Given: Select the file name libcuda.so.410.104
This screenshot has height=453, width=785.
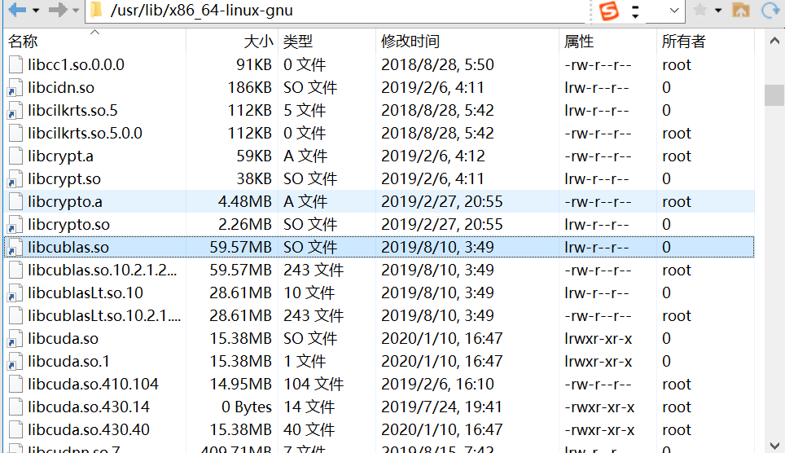Looking at the screenshot, I should tap(93, 384).
